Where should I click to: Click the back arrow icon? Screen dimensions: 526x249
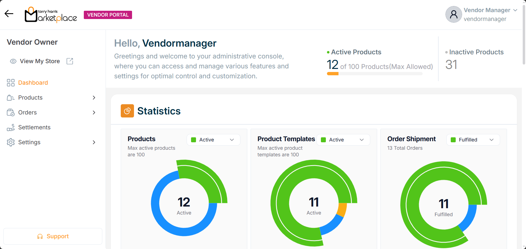pos(9,14)
